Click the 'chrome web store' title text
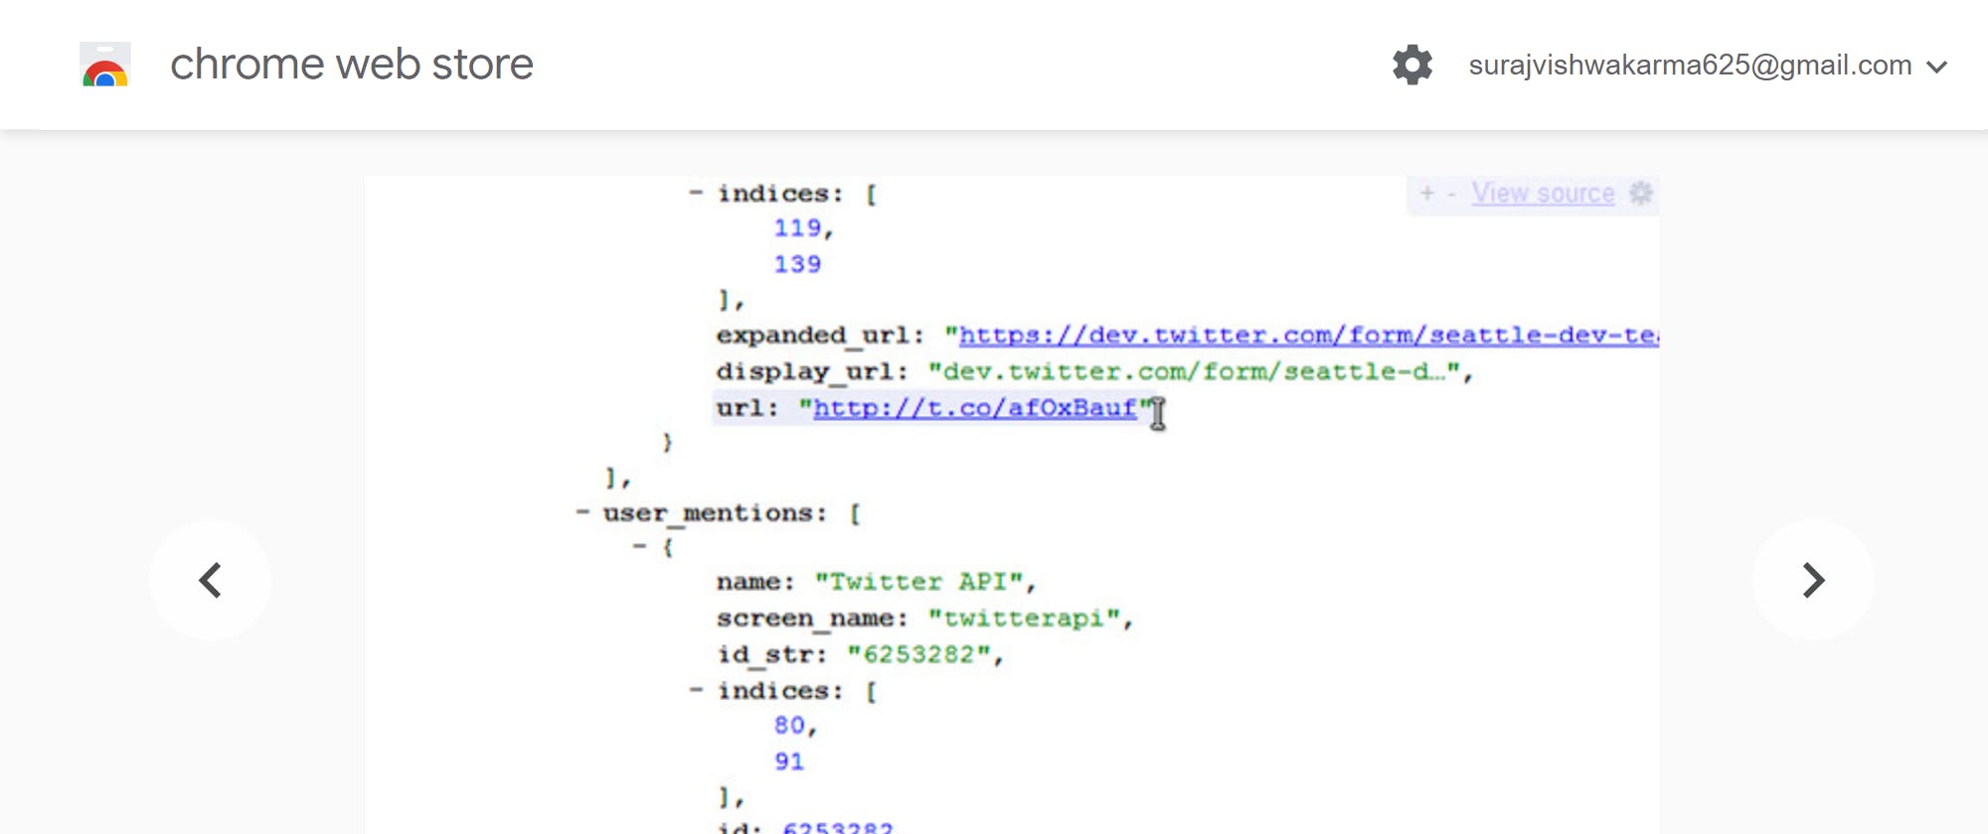Viewport: 1988px width, 834px height. pos(352,65)
